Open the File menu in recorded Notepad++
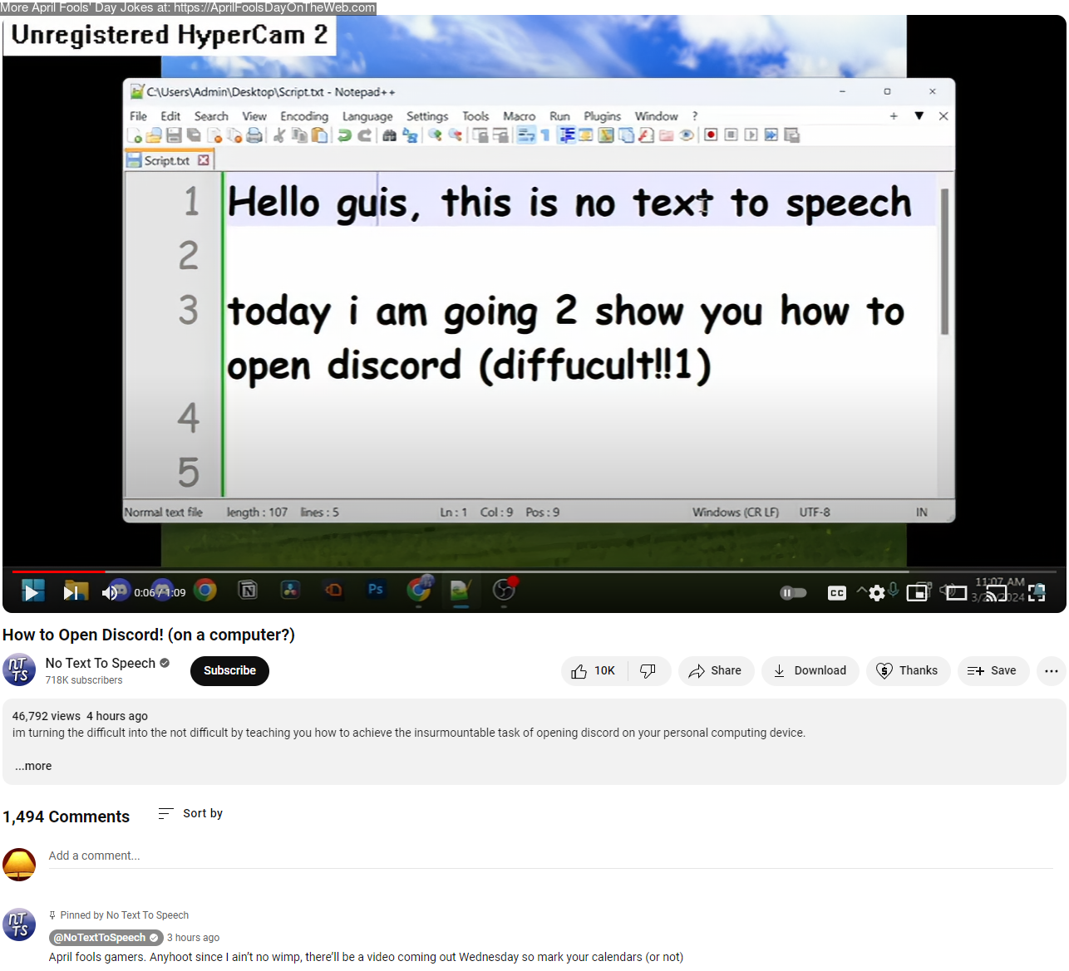1069x971 pixels. tap(138, 116)
